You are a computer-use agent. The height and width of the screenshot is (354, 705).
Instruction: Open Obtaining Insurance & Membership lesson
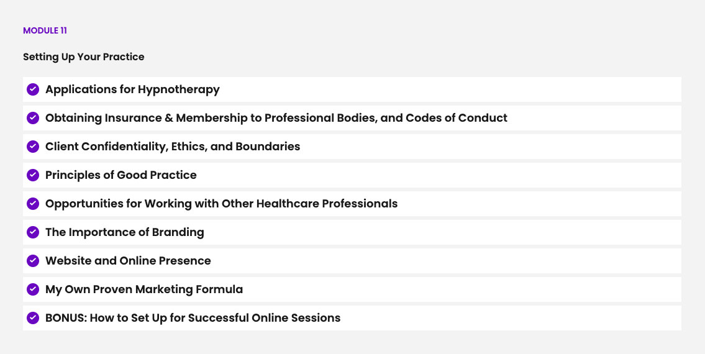tap(276, 118)
